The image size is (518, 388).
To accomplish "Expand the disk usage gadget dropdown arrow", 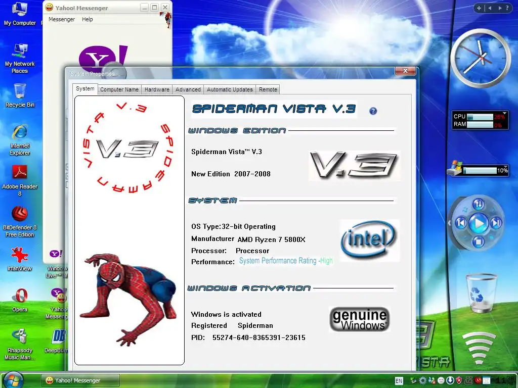I will click(505, 167).
